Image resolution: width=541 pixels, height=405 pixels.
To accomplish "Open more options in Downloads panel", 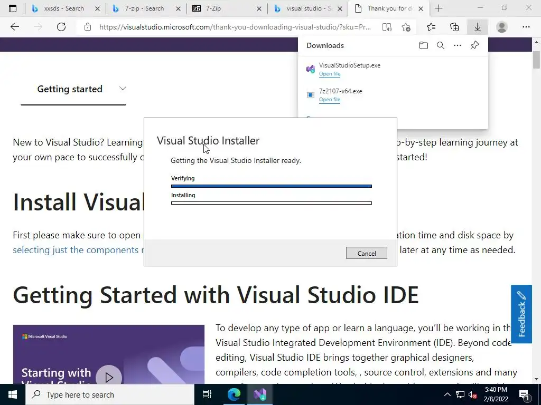I will [458, 45].
